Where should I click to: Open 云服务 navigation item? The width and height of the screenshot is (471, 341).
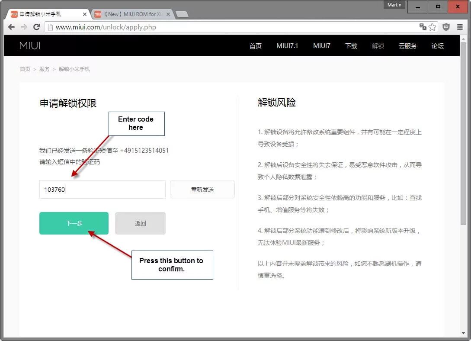[407, 46]
